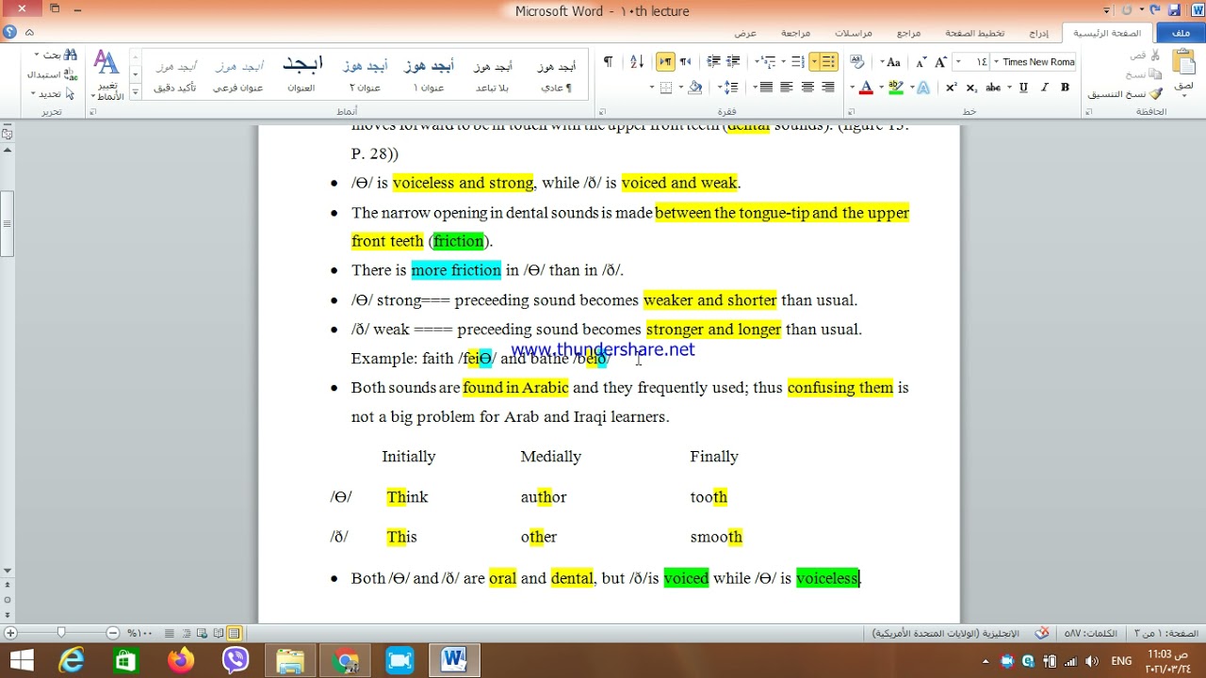The image size is (1206, 678).
Task: Click the Center alignment icon
Action: pos(807,88)
